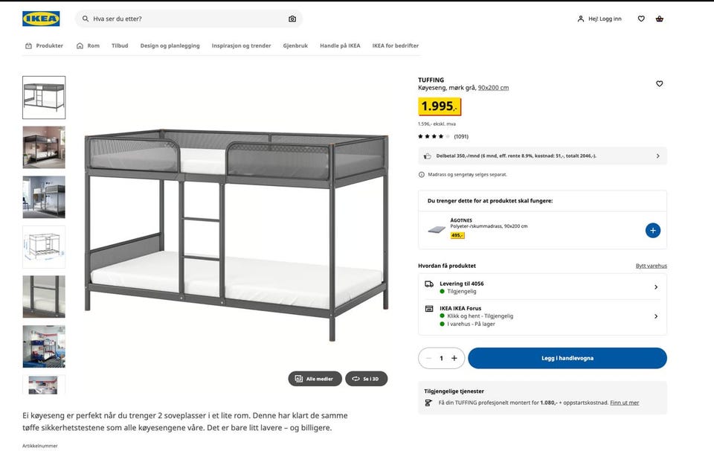Click Legg i handlevogna button
The image size is (714, 451).
tap(567, 358)
